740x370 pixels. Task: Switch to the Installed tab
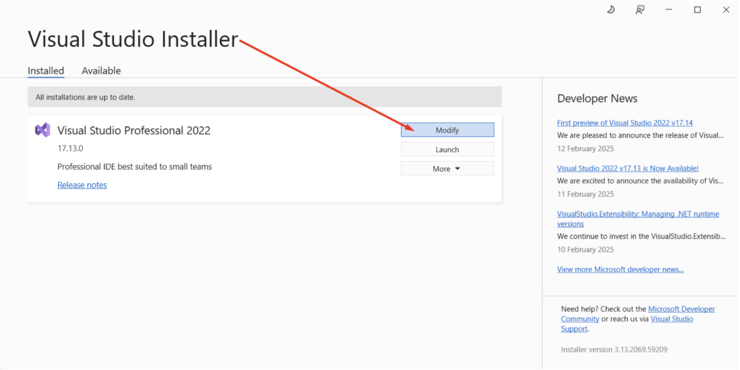(45, 70)
